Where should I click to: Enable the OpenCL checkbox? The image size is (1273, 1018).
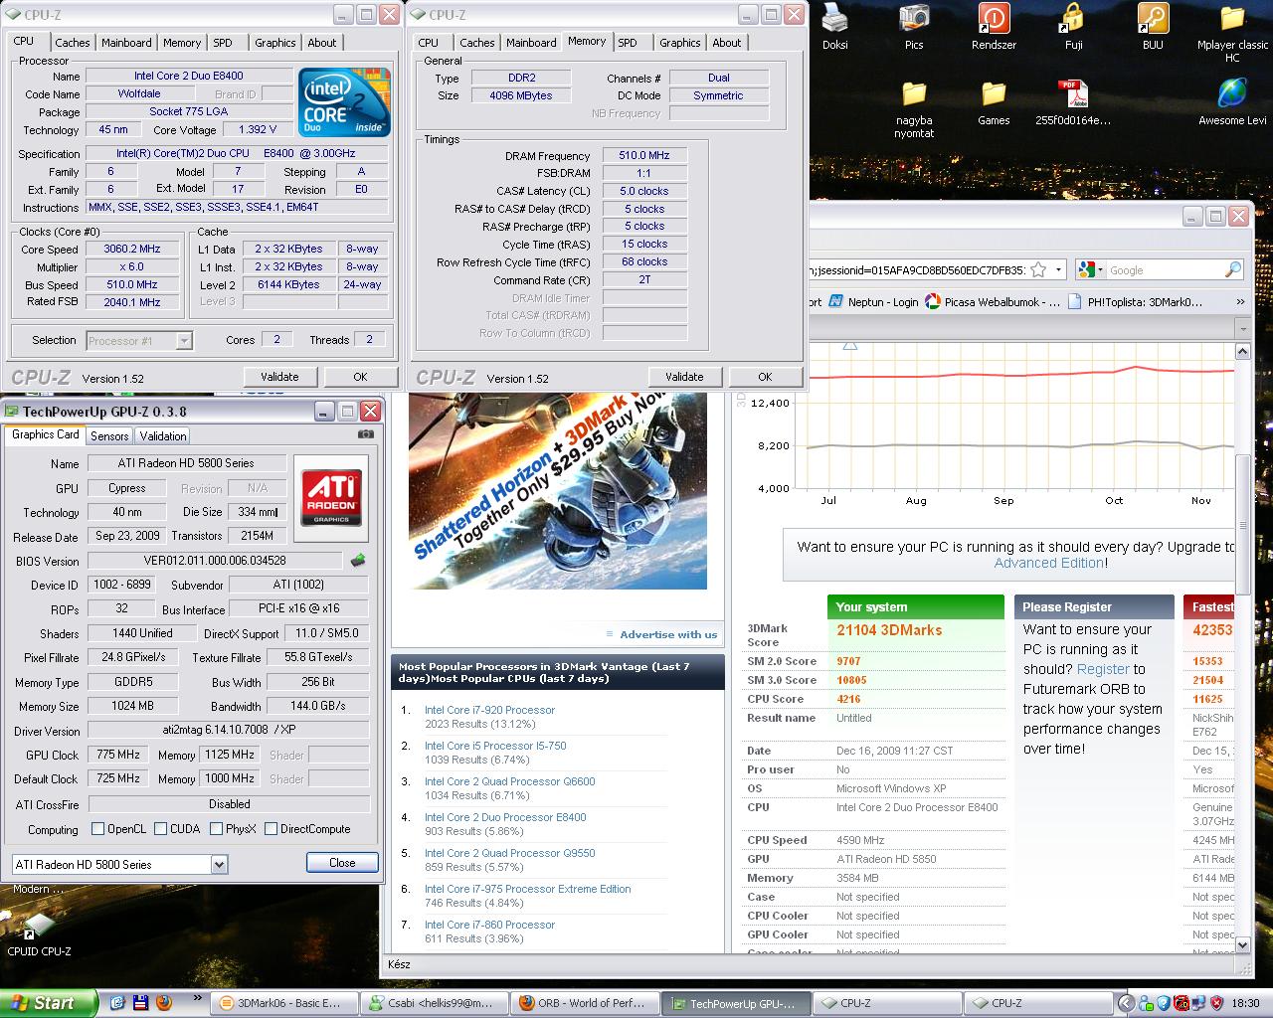pos(97,829)
